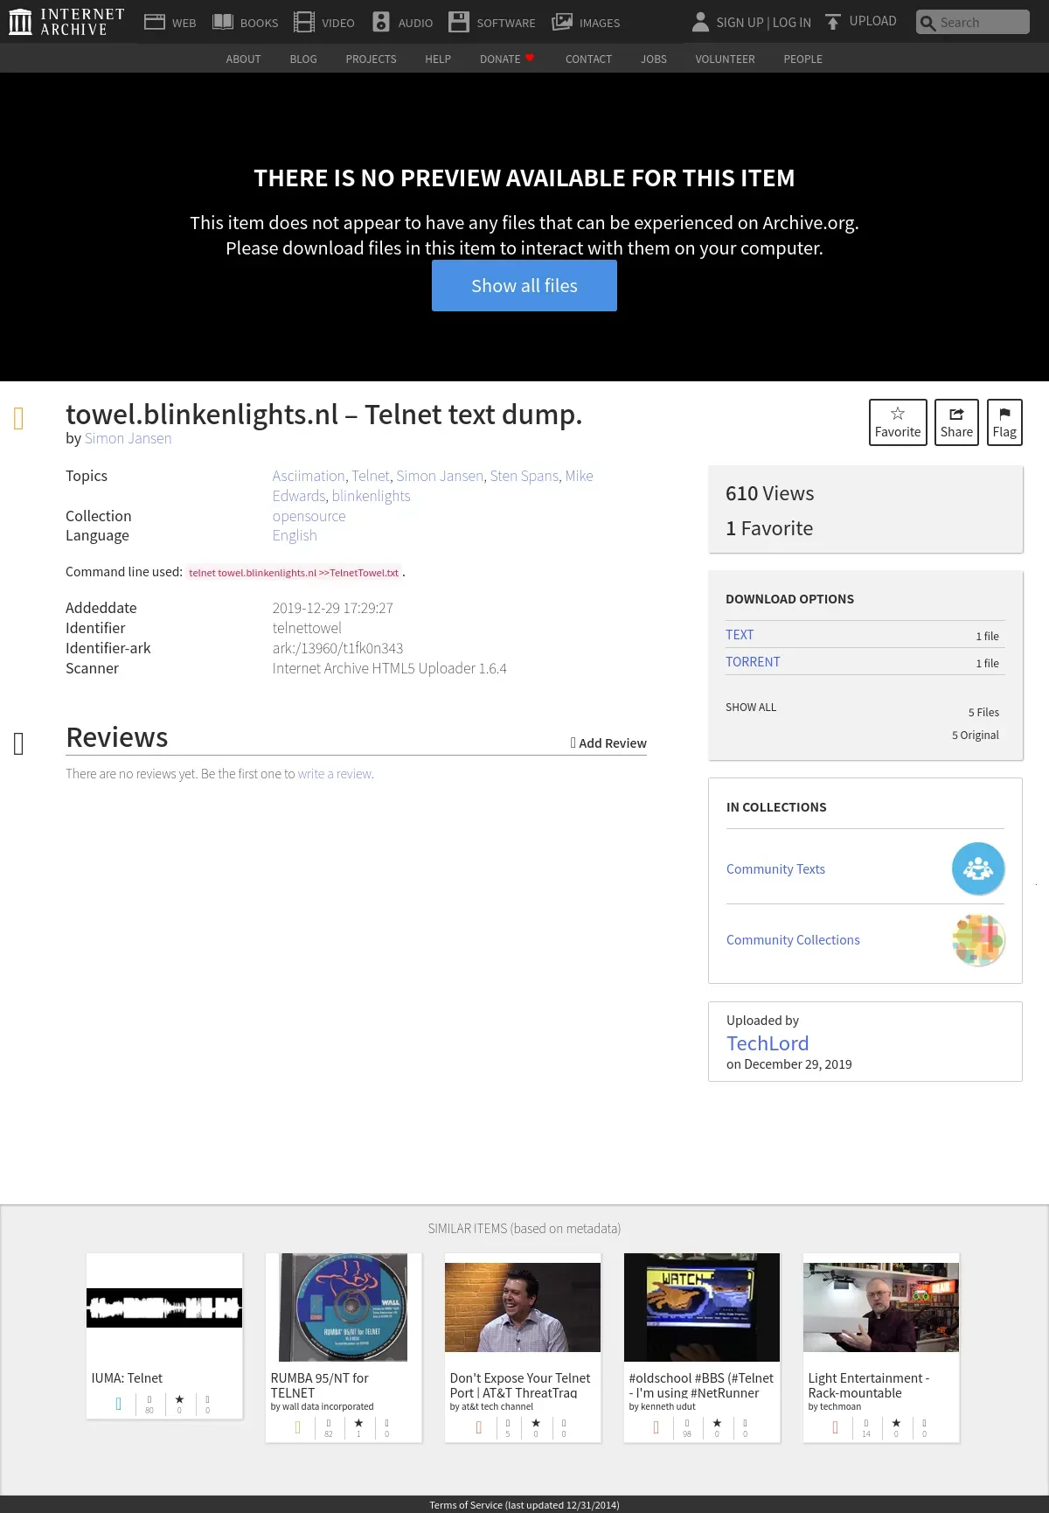The width and height of the screenshot is (1049, 1513).
Task: Click the 610 Views stat
Action: [x=769, y=493]
